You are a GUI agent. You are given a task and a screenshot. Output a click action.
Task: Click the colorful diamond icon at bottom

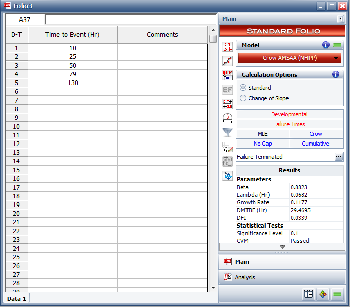click(x=322, y=294)
